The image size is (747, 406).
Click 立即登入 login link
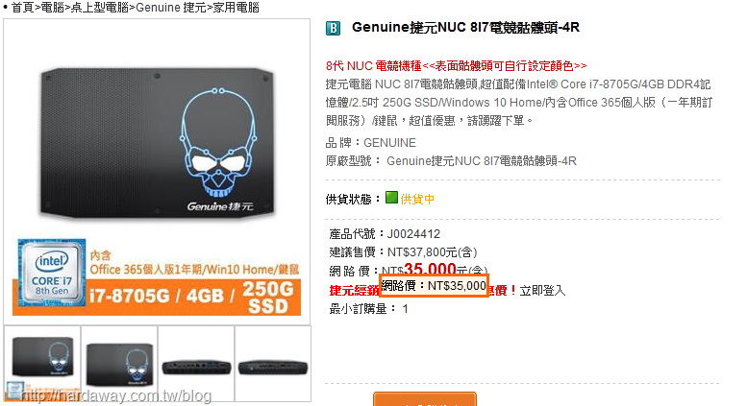[542, 291]
